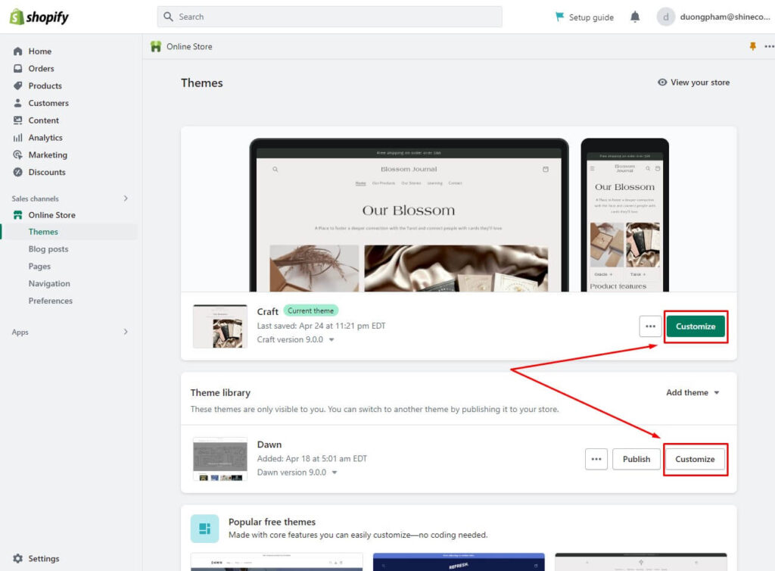Go to Home in sidebar

40,51
